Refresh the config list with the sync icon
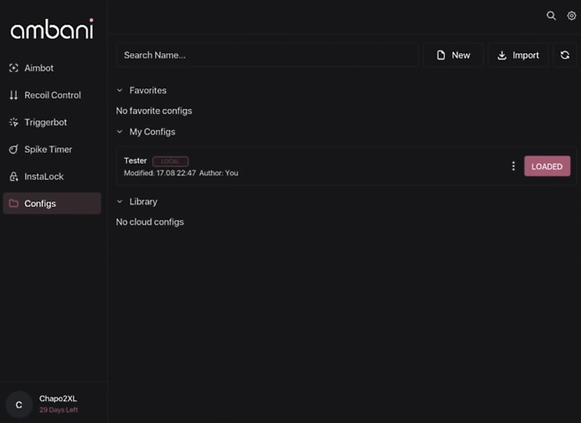The height and width of the screenshot is (423, 581). tap(564, 55)
